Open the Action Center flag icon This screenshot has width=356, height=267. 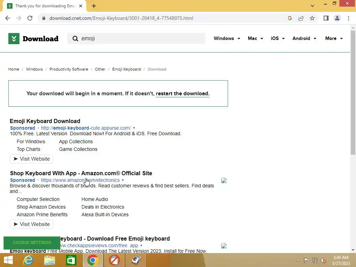click(x=306, y=260)
